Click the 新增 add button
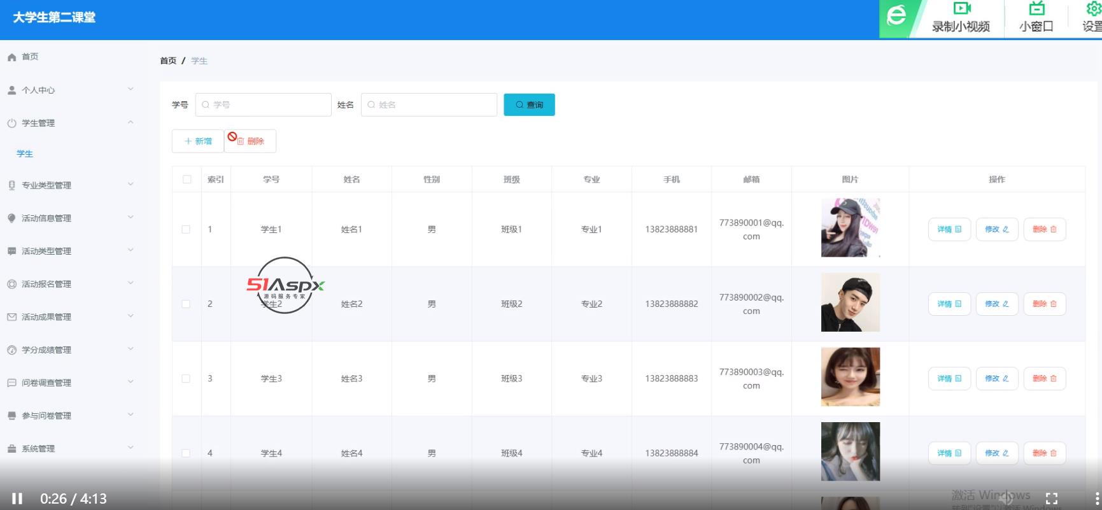The image size is (1102, 510). click(198, 141)
